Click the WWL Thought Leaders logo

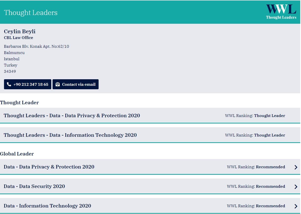click(281, 12)
